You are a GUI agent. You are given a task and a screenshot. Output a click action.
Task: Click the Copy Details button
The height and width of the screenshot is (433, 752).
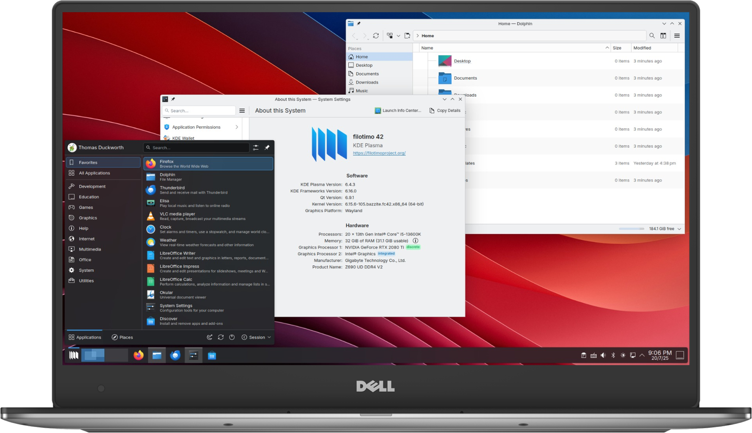pos(444,111)
